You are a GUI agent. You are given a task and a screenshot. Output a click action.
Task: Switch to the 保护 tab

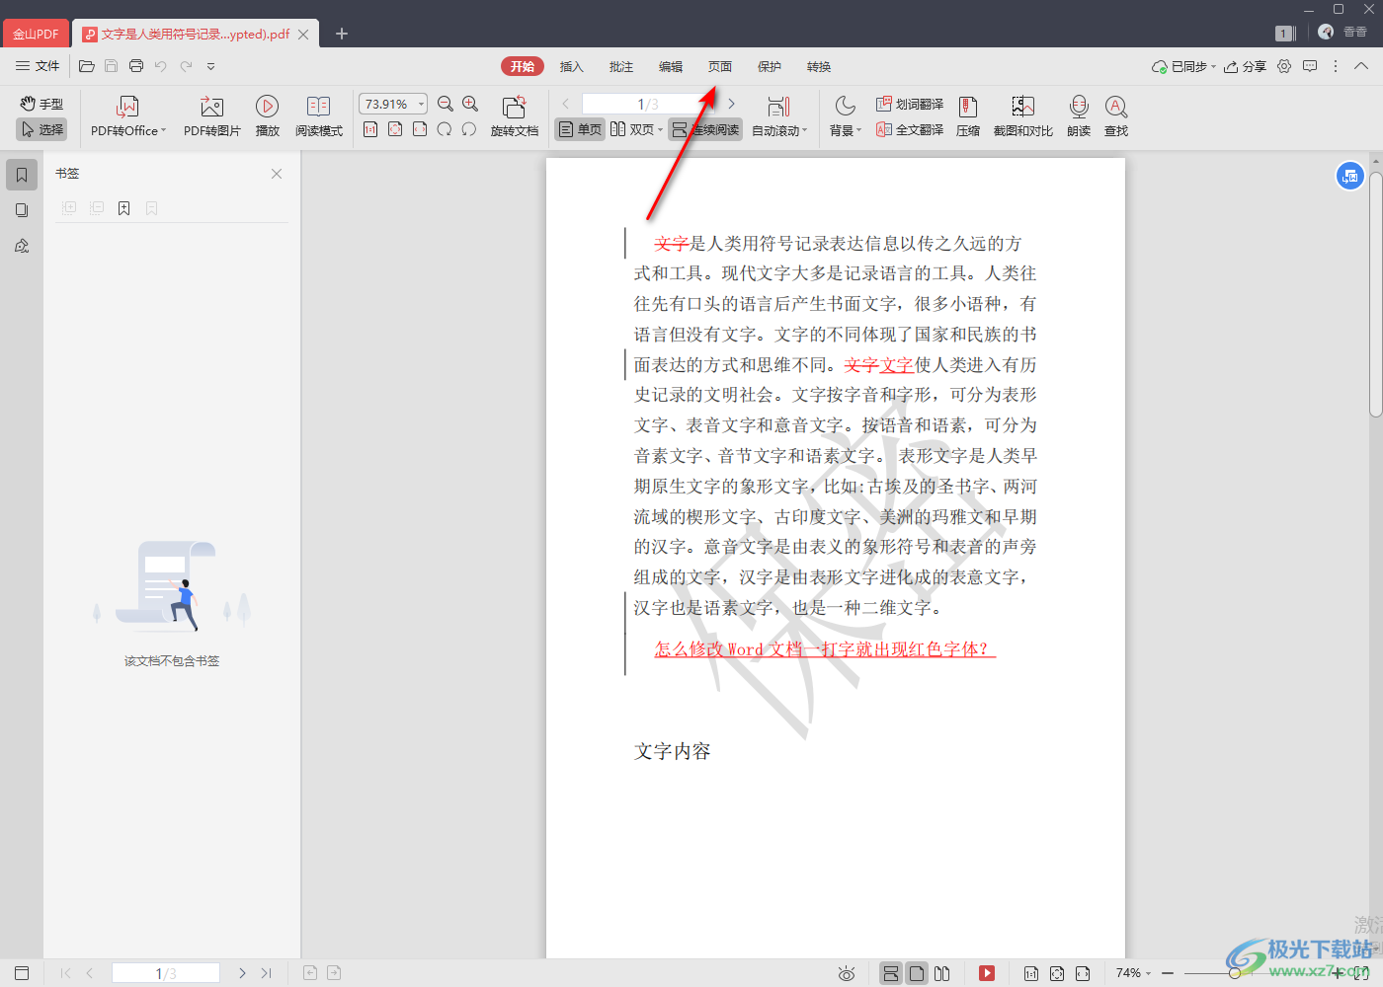click(770, 66)
